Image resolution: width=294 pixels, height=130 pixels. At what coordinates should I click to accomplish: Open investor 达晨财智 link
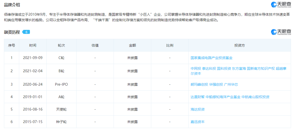[197, 97]
